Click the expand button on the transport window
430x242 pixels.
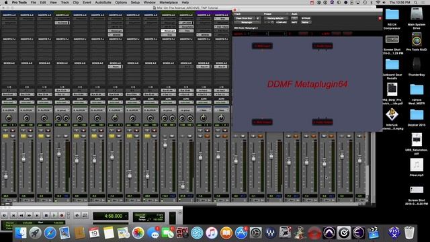point(180,212)
